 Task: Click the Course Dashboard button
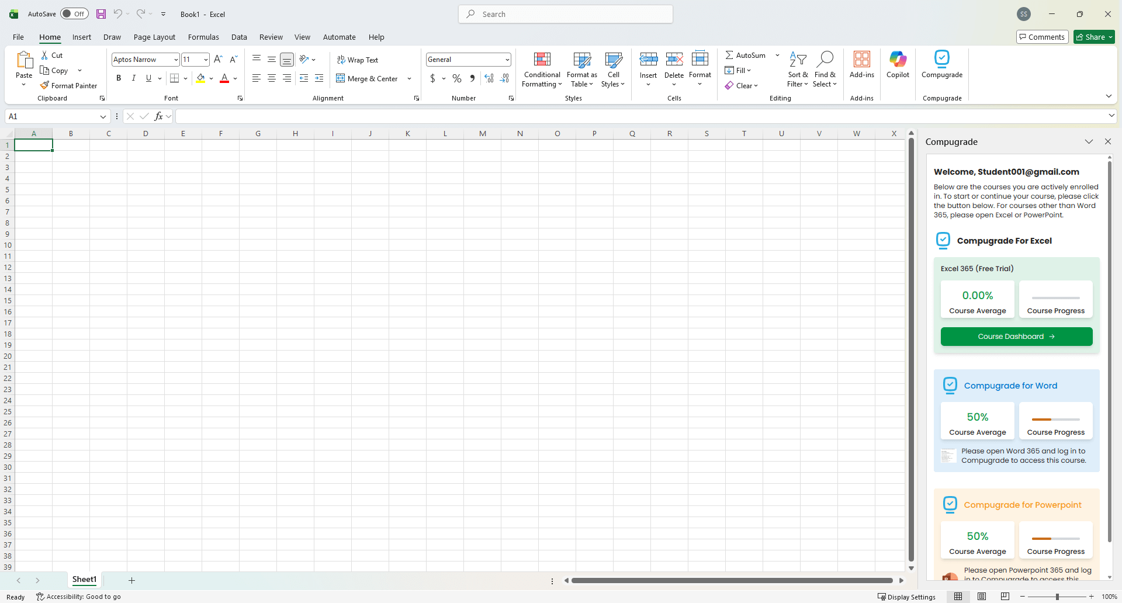pos(1016,336)
